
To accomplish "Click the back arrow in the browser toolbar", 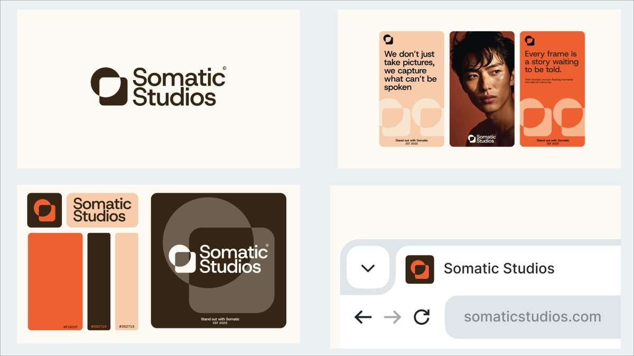I will tap(361, 316).
